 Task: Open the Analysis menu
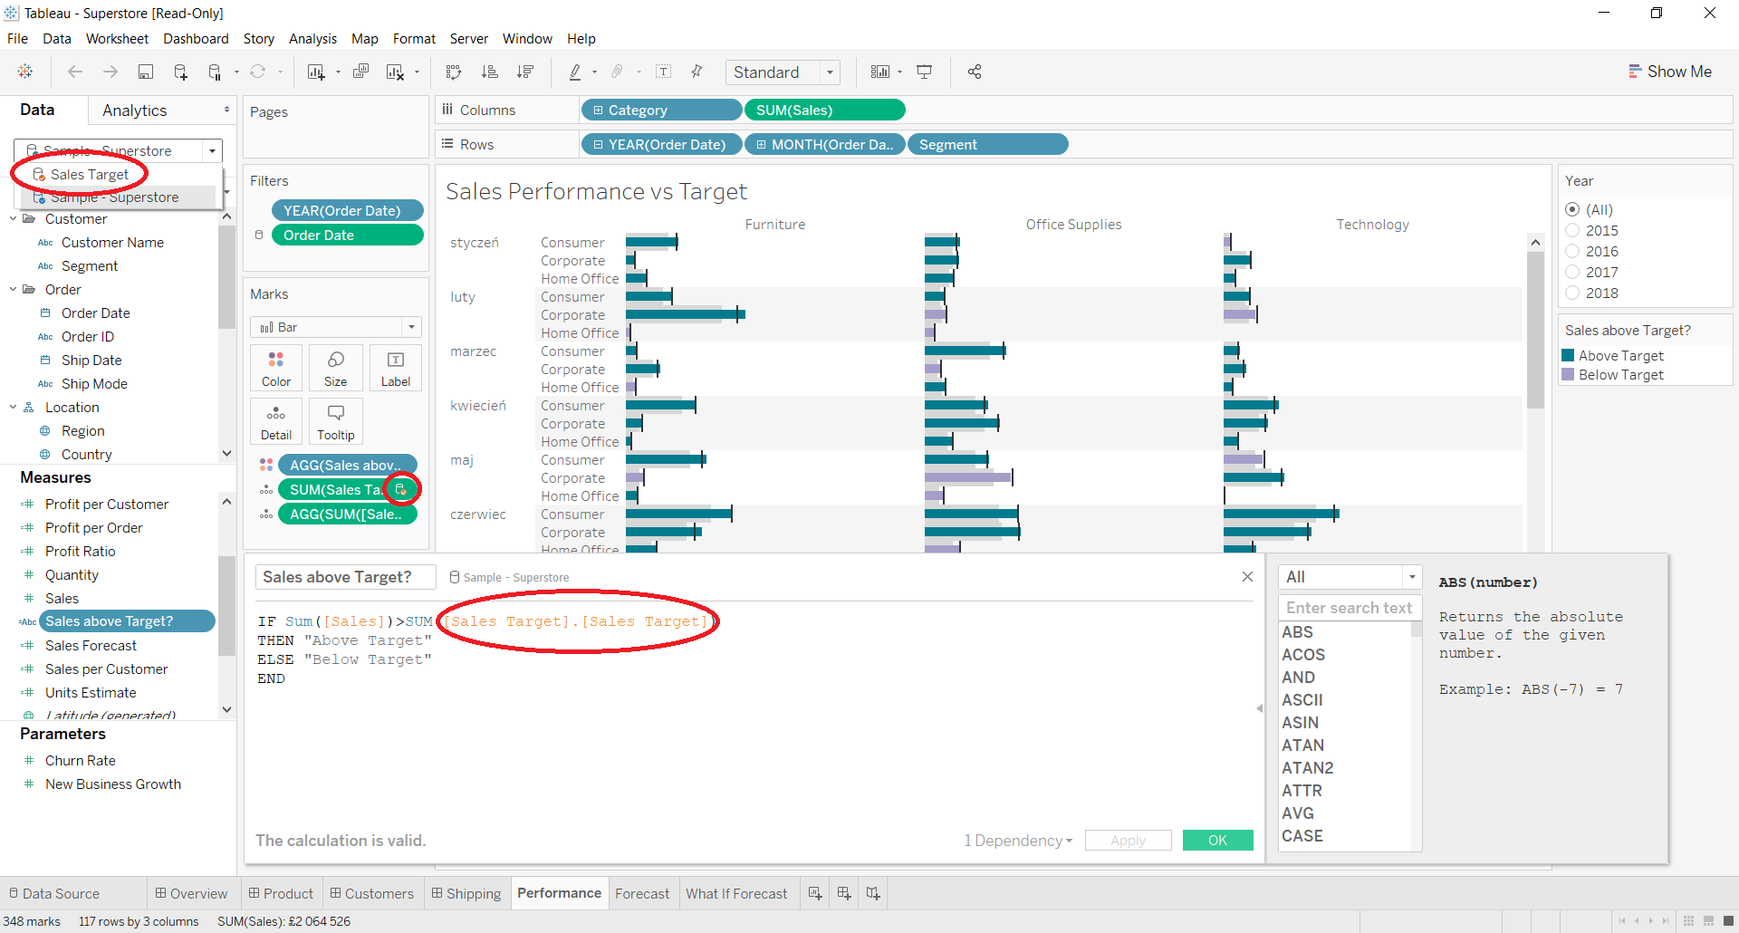click(312, 39)
